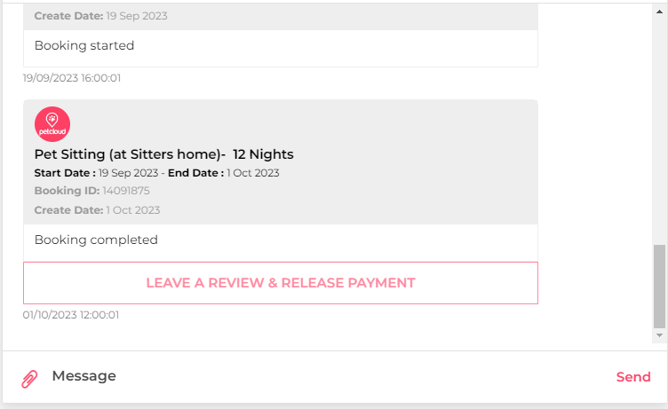Click the Booking started status text
The height and width of the screenshot is (409, 668).
[84, 45]
